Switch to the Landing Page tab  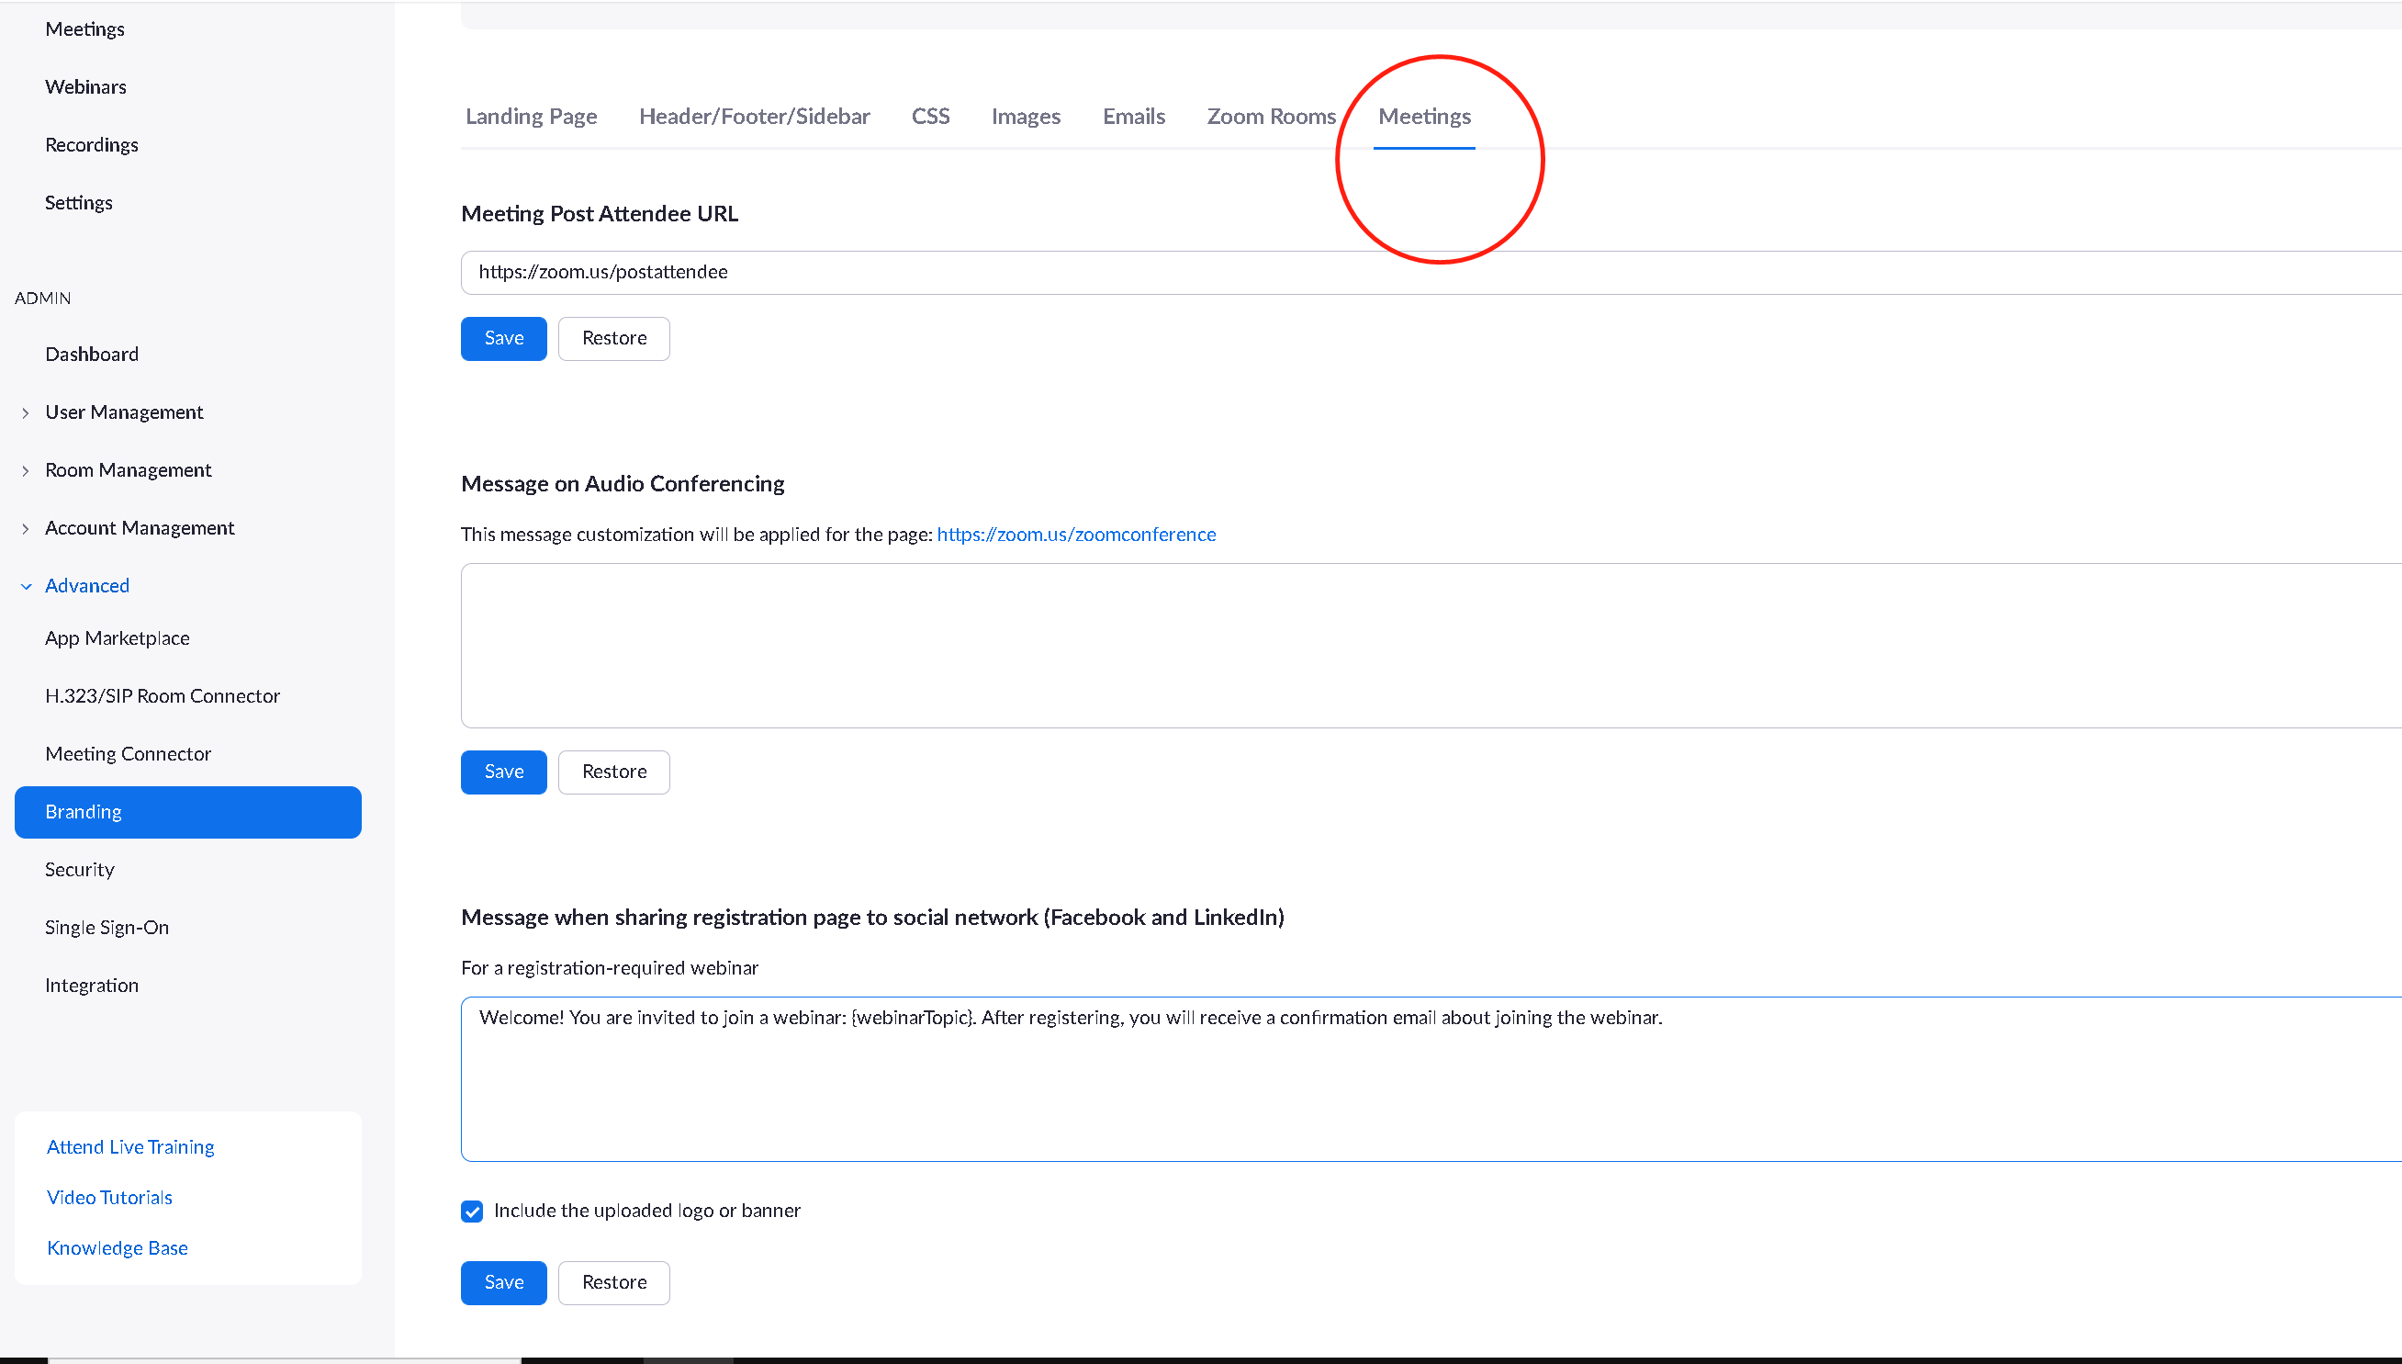click(531, 117)
